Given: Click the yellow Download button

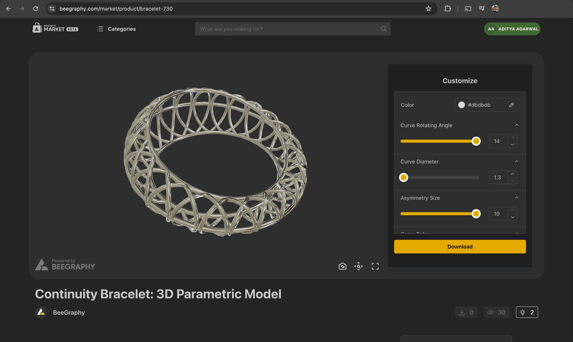Looking at the screenshot, I should 460,246.
